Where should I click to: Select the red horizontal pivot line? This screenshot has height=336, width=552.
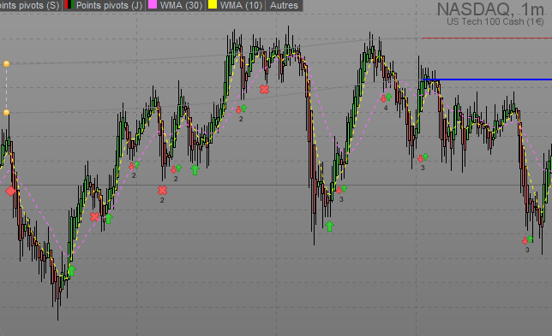[x=487, y=38]
